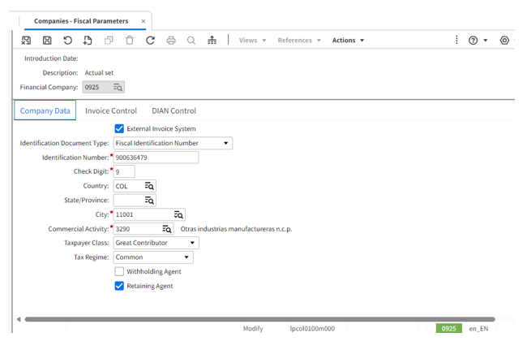Click the Identification Number input field

(x=156, y=158)
